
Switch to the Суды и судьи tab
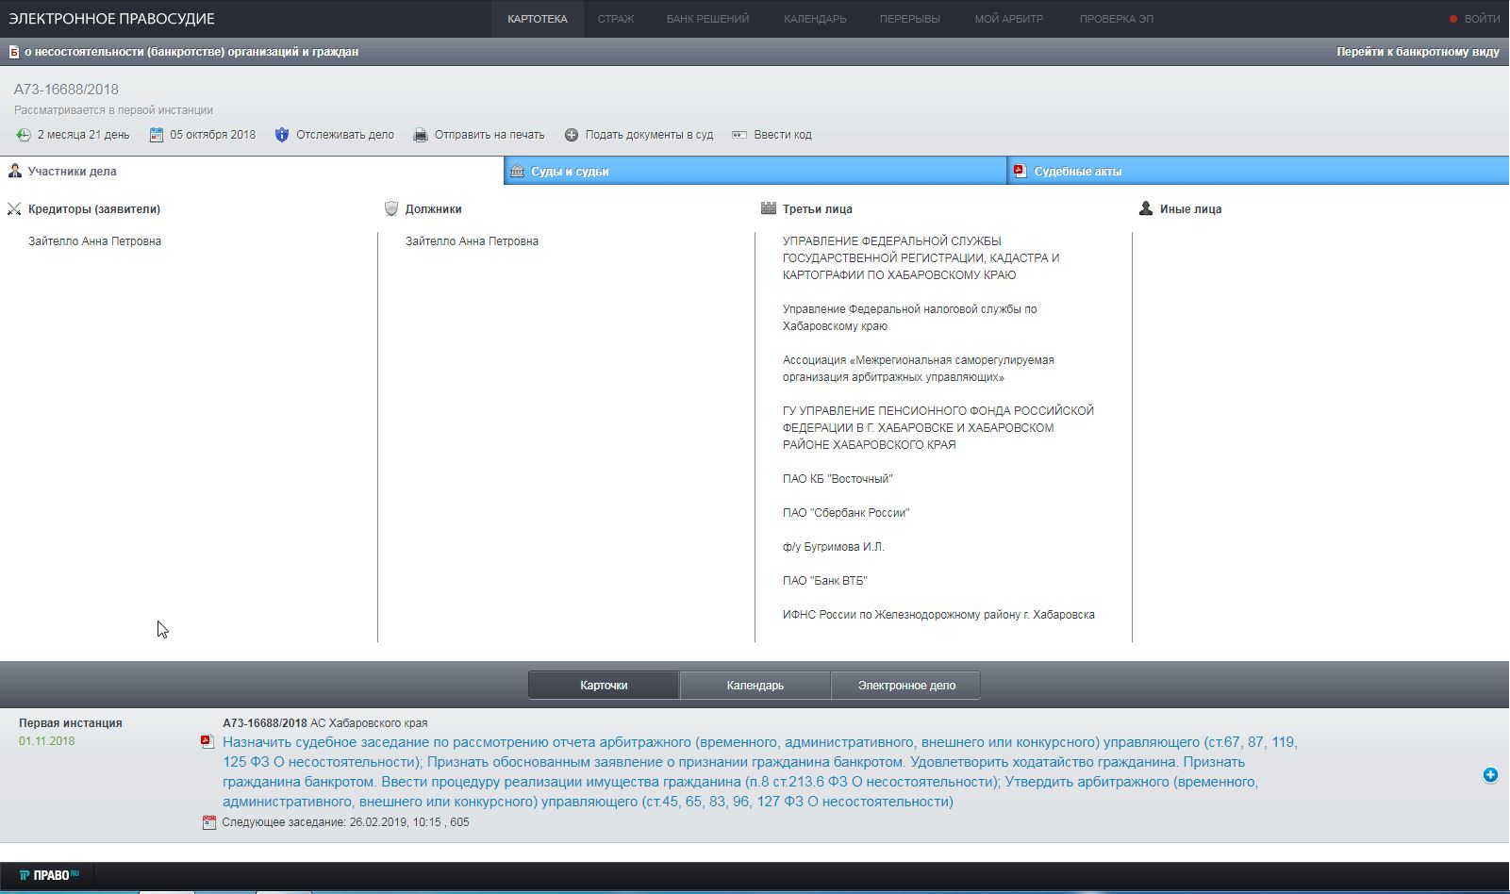[570, 172]
